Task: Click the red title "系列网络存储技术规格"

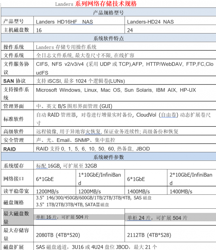Action: coord(106,4)
